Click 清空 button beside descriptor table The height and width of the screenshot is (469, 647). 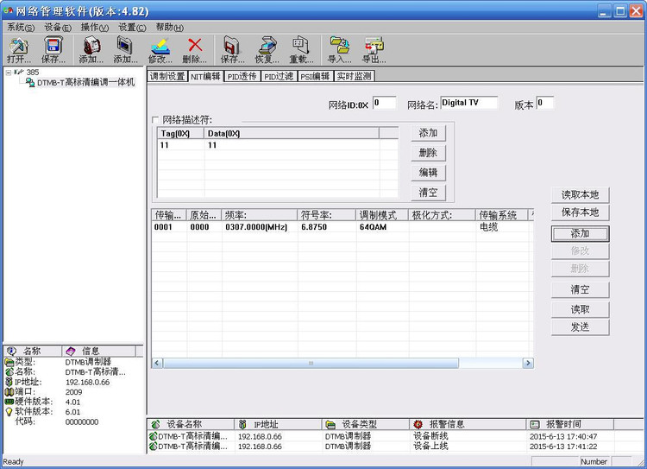point(428,192)
